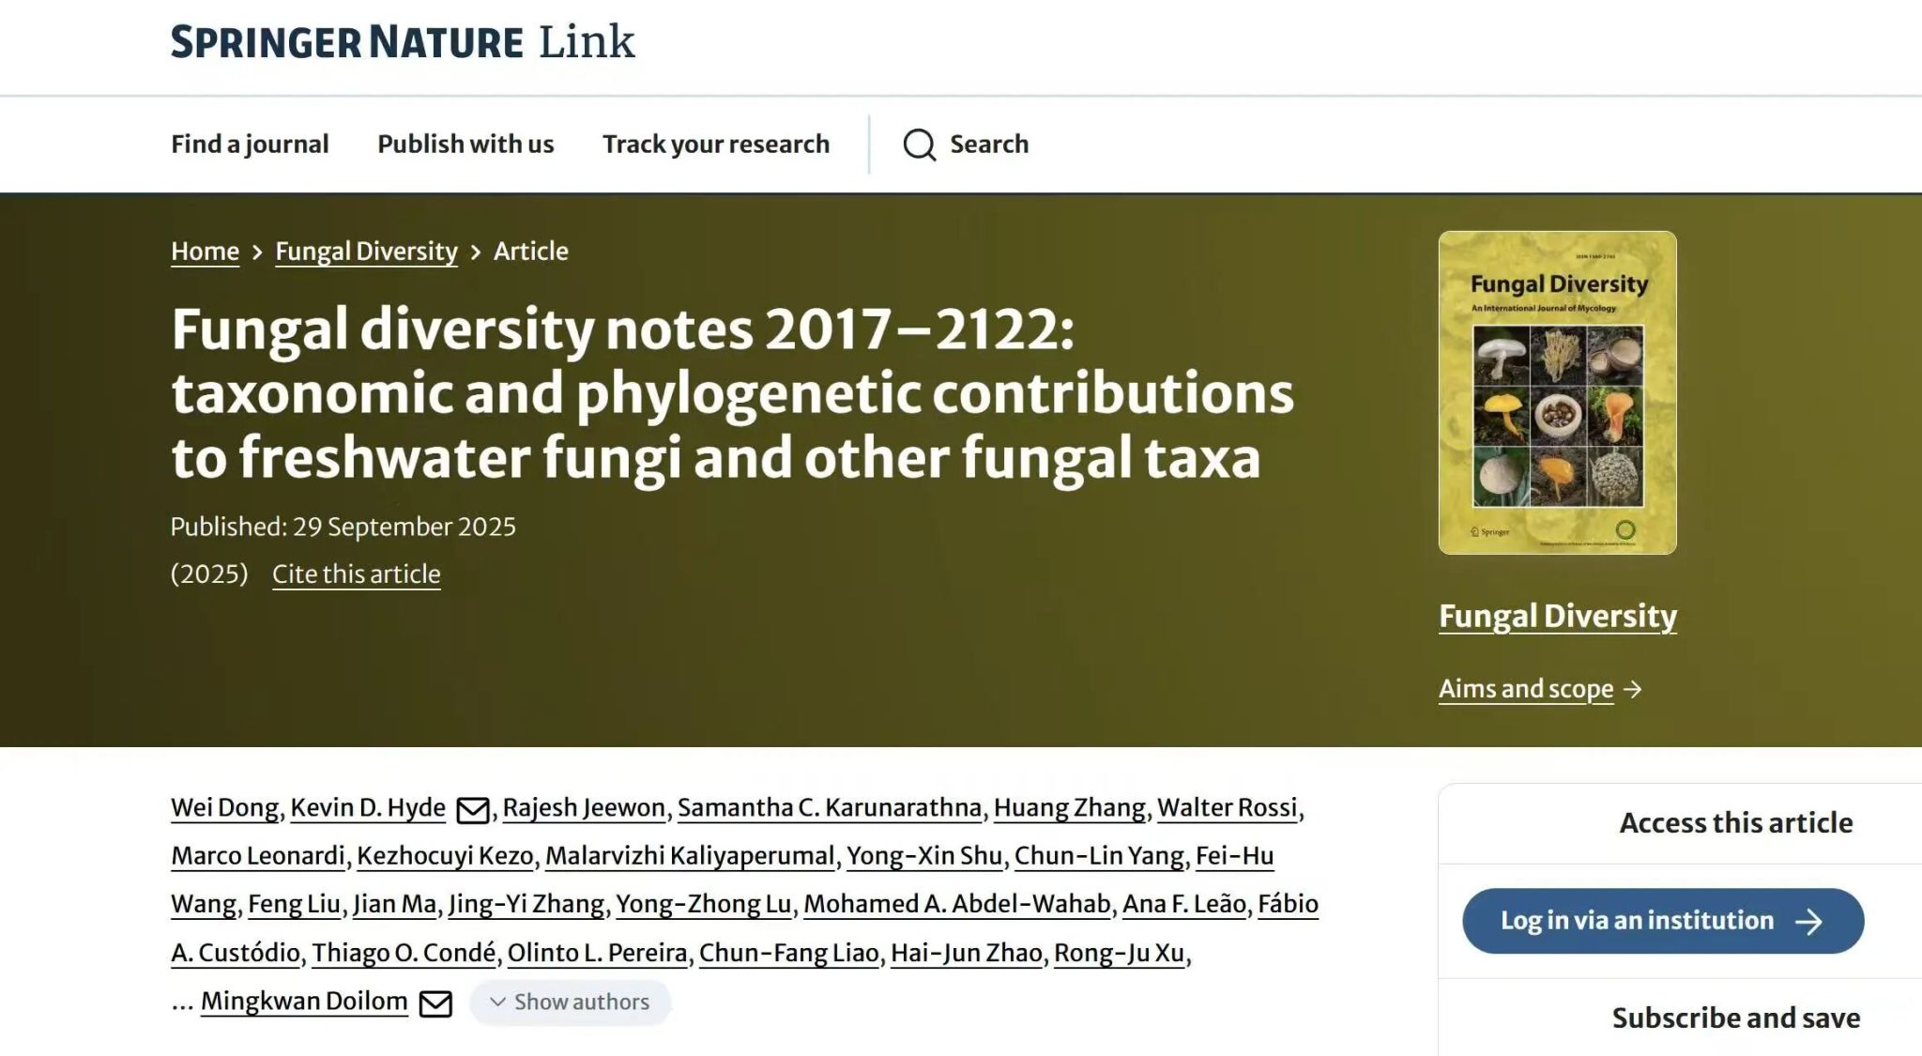Open the Springer Nature Link logo

click(403, 42)
